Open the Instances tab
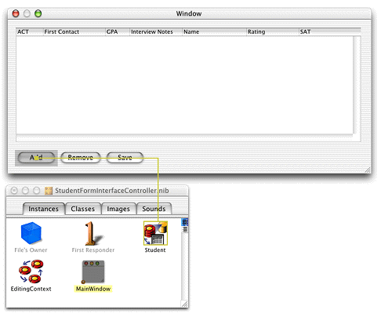This screenshot has height=317, width=381. coord(43,209)
